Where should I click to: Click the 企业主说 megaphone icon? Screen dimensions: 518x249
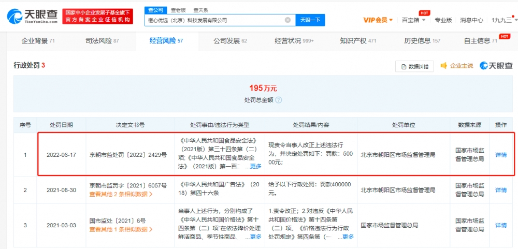444,65
